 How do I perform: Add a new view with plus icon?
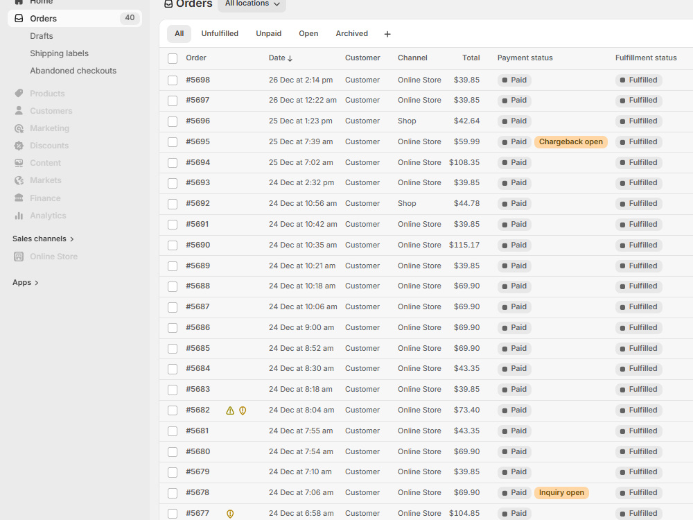pos(387,34)
